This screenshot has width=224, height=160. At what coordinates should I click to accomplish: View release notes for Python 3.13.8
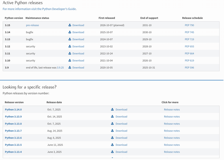(172, 124)
